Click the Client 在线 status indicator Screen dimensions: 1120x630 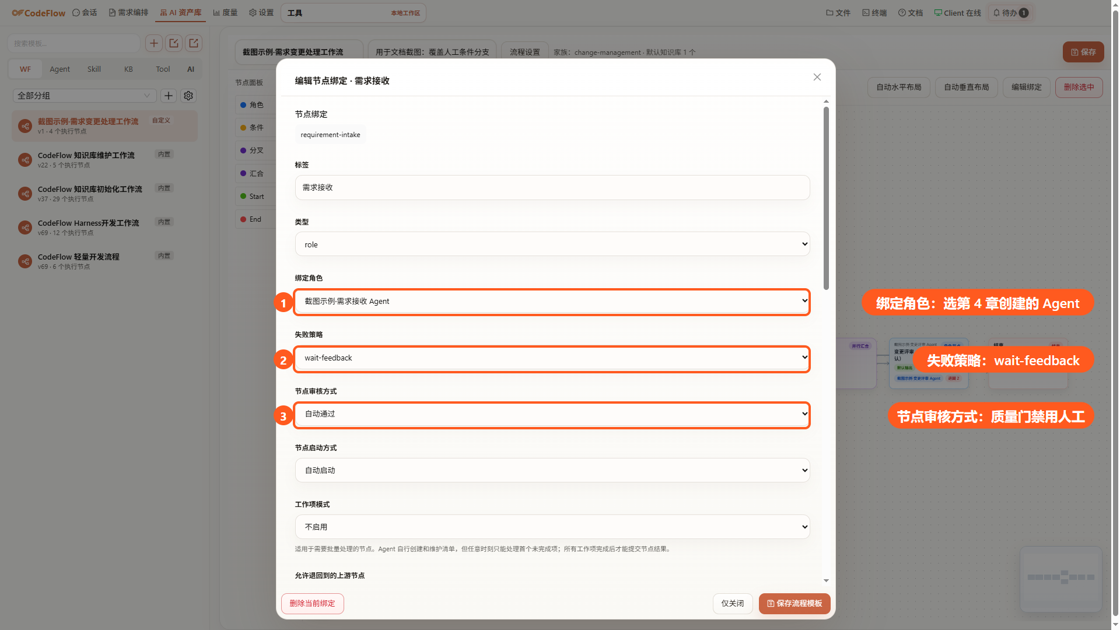(958, 13)
